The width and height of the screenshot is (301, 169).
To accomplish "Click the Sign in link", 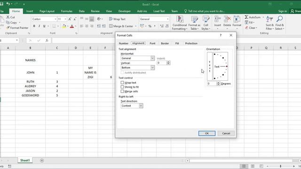I will [283, 11].
